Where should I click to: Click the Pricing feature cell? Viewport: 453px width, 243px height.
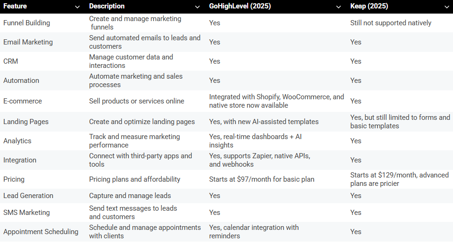(x=14, y=179)
